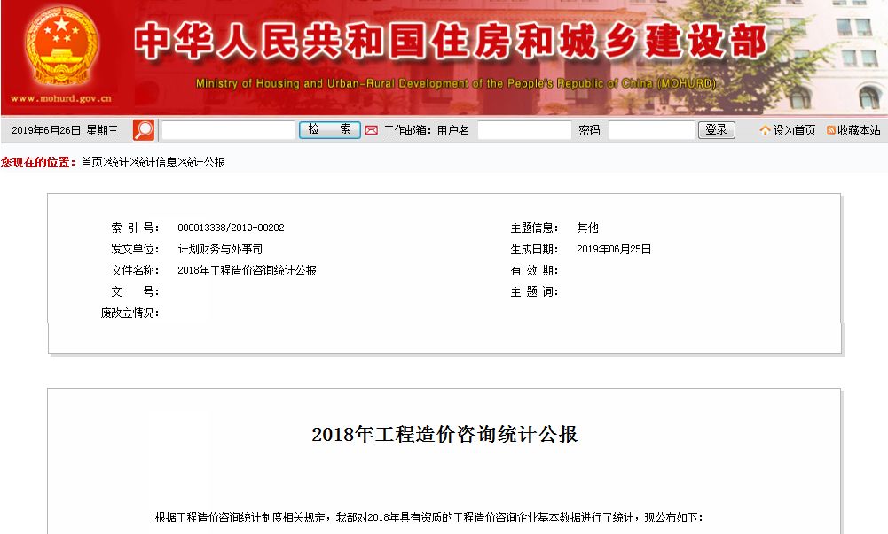Open the 统计 breadcrumb link

(x=118, y=163)
